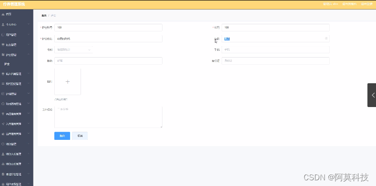Viewport: 376px width, 186px height.
Task: Focus the 年龄 input field
Action: point(275,39)
